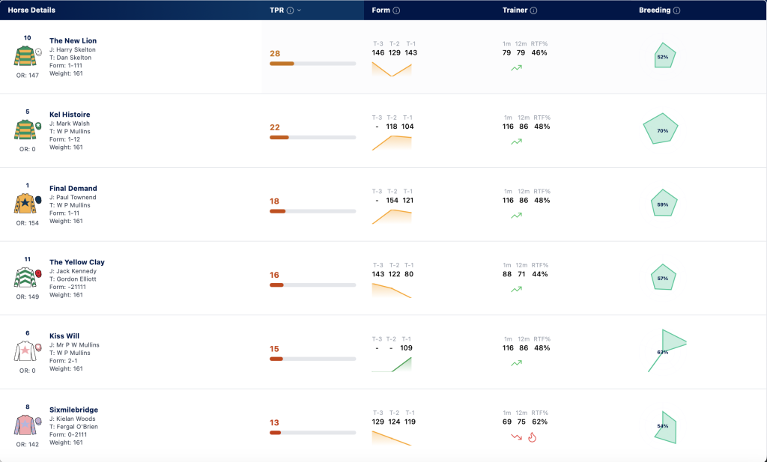767x462 pixels.
Task: Click The New Lion jockey silks icon
Action: [x=25, y=55]
